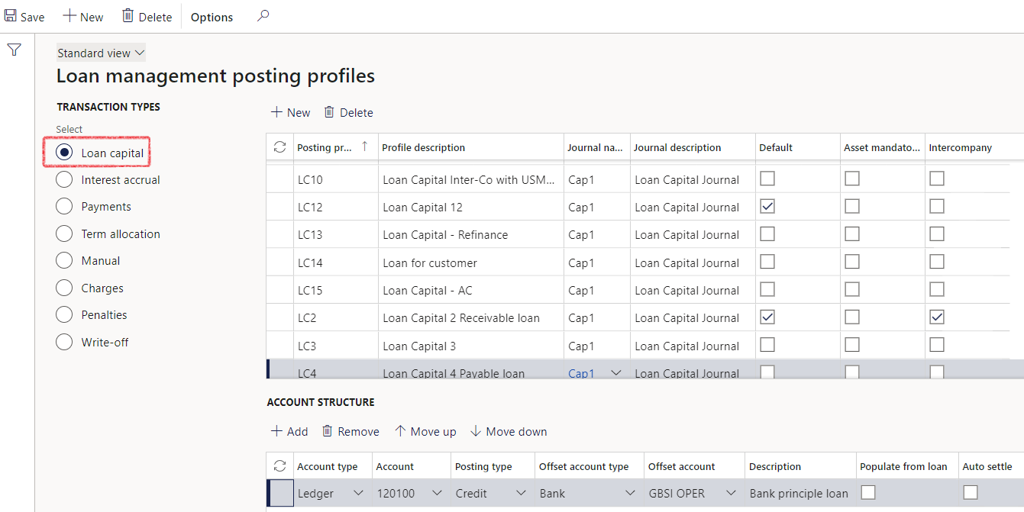This screenshot has height=512, width=1024.
Task: Open the filter pane funnel icon
Action: 14,50
